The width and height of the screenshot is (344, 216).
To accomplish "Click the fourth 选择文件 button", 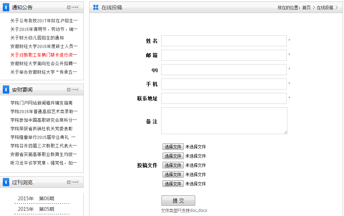I will [173, 175].
